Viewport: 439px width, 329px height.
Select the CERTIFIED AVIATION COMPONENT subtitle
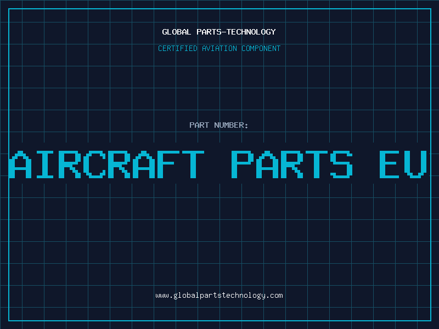click(x=219, y=48)
